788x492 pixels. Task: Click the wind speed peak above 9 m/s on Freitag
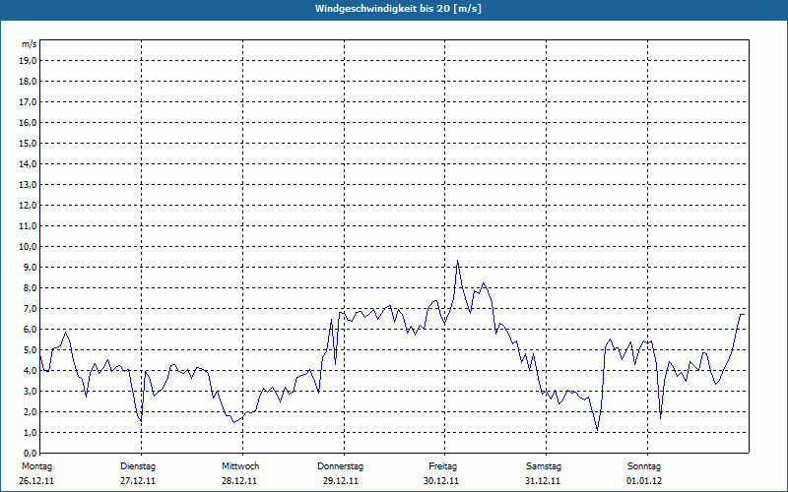[x=457, y=261]
